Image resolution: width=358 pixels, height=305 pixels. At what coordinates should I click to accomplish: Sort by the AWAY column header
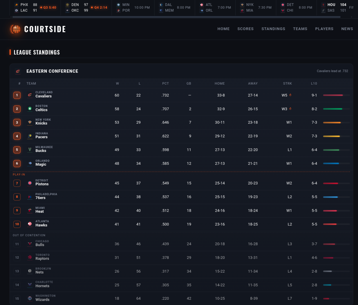coord(253,84)
